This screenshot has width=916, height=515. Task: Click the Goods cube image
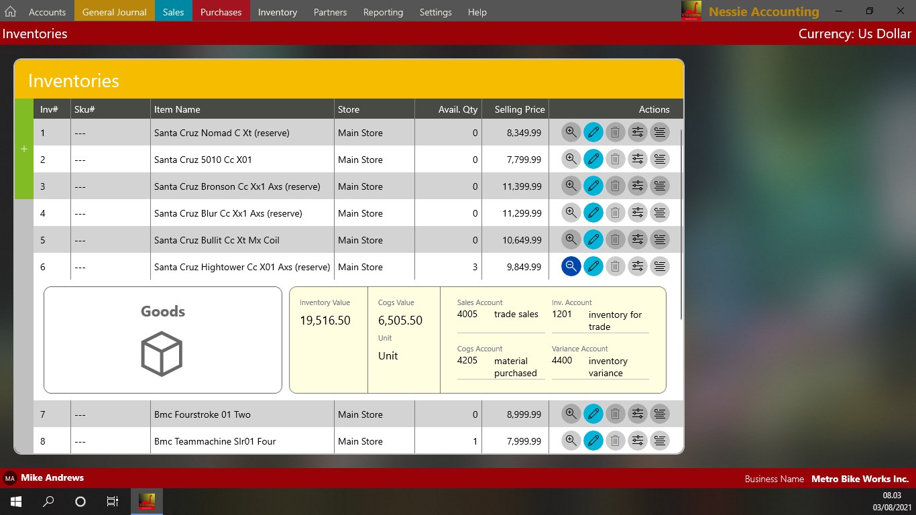pyautogui.click(x=162, y=354)
